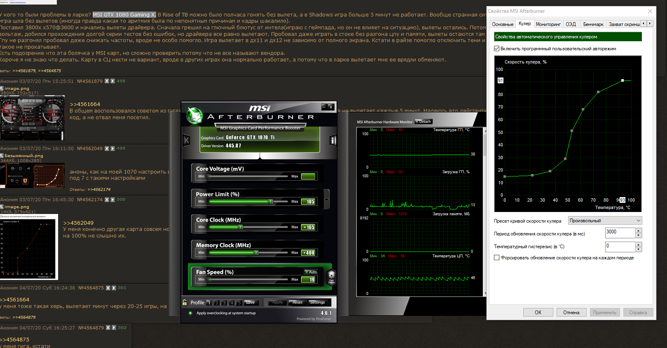Open the 'Захват скриншотов' tab
Viewport: 667px width, 348px height.
624,24
